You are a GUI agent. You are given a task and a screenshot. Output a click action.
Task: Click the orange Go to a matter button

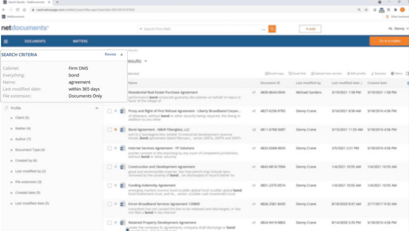(390, 41)
